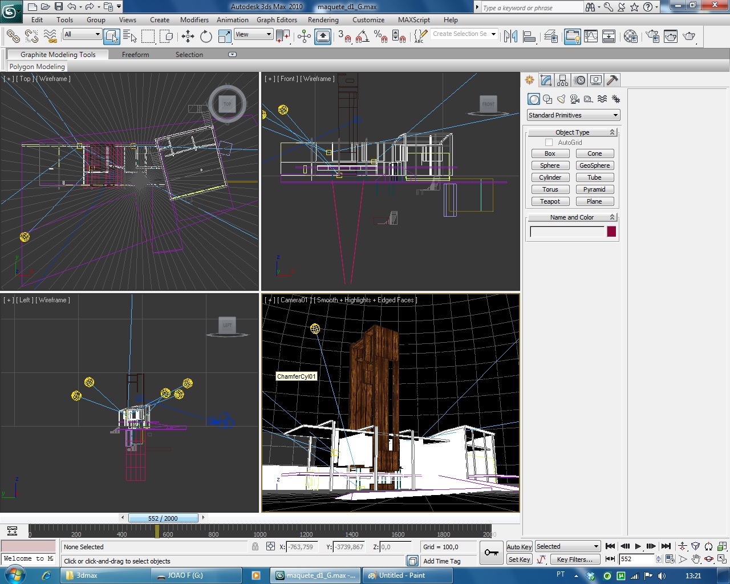Select the Select and Move tool
Screen dimensions: 730x584
[x=188, y=36]
